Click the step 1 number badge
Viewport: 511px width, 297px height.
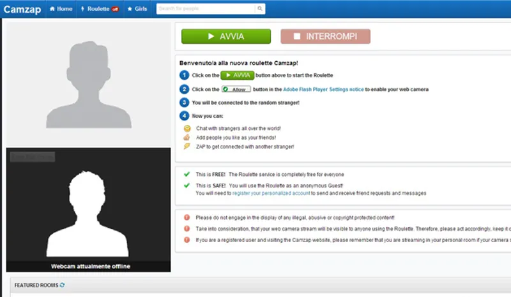tap(184, 75)
